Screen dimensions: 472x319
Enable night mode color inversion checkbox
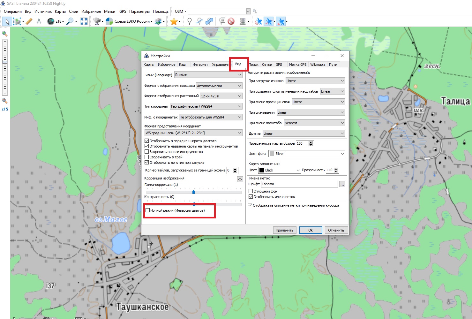148,210
